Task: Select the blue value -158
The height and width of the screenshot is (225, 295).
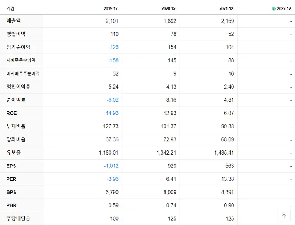Action: (113, 60)
